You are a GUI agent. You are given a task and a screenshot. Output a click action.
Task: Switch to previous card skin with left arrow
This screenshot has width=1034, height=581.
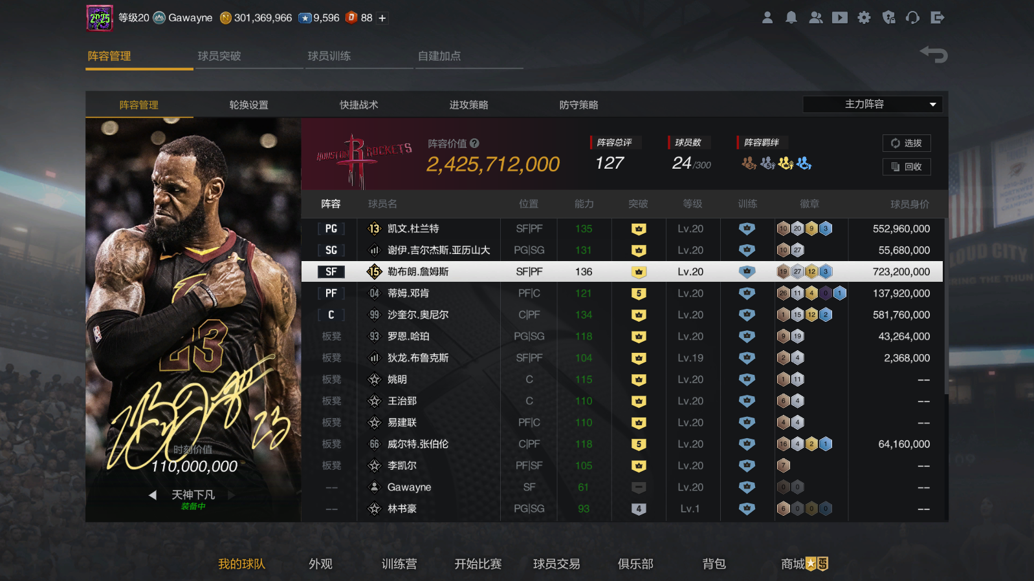click(153, 495)
